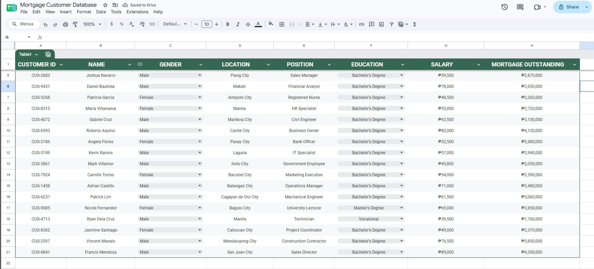Viewport: 594px width, 269px height.
Task: Move the document to a folder
Action: (x=115, y=5)
